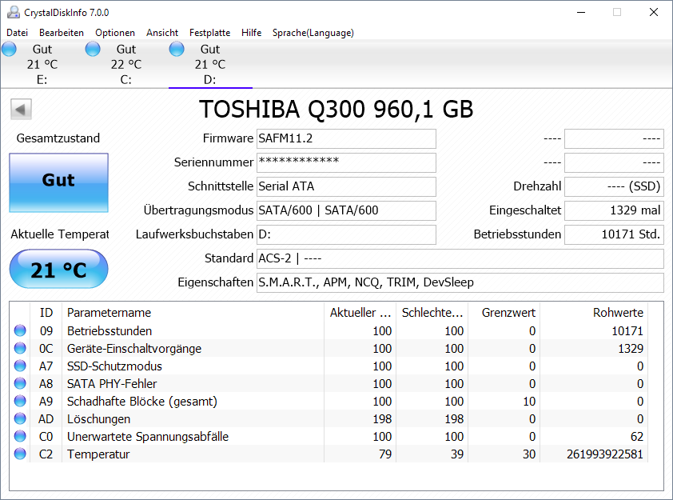Click the Übertragungsmodus field SATA/600

pos(346,210)
